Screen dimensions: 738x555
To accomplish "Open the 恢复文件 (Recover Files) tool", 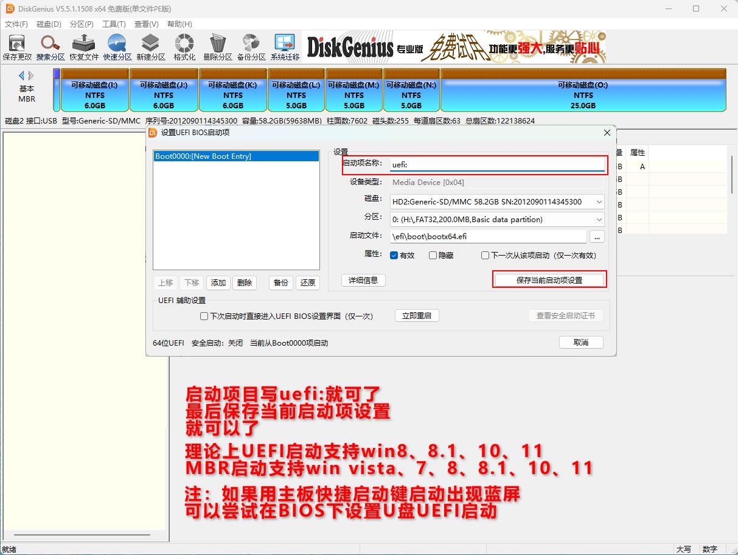I will pos(84,47).
